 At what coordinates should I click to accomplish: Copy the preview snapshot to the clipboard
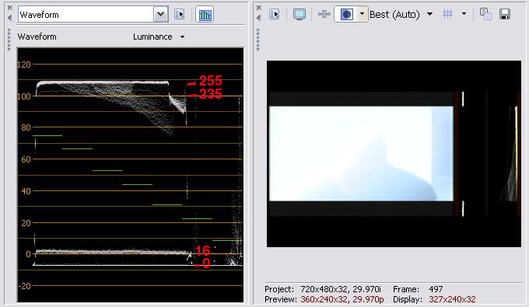485,14
